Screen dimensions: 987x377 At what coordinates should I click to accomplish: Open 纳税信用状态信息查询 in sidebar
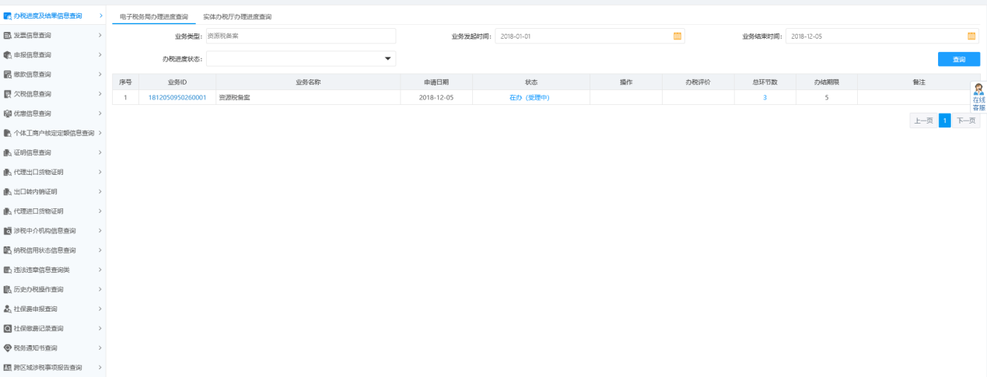pos(45,250)
